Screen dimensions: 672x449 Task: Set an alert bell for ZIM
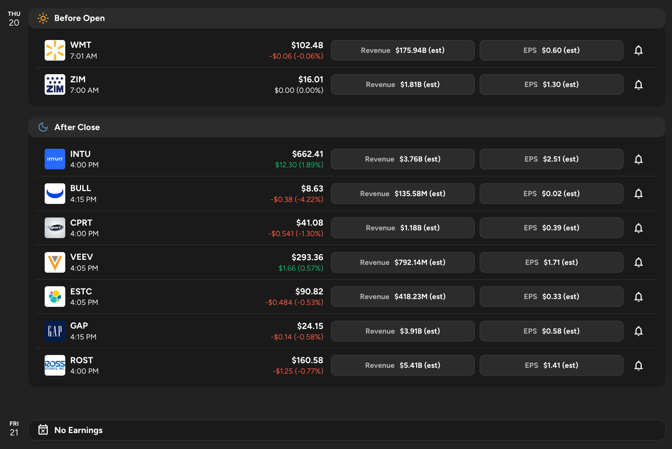click(x=638, y=85)
